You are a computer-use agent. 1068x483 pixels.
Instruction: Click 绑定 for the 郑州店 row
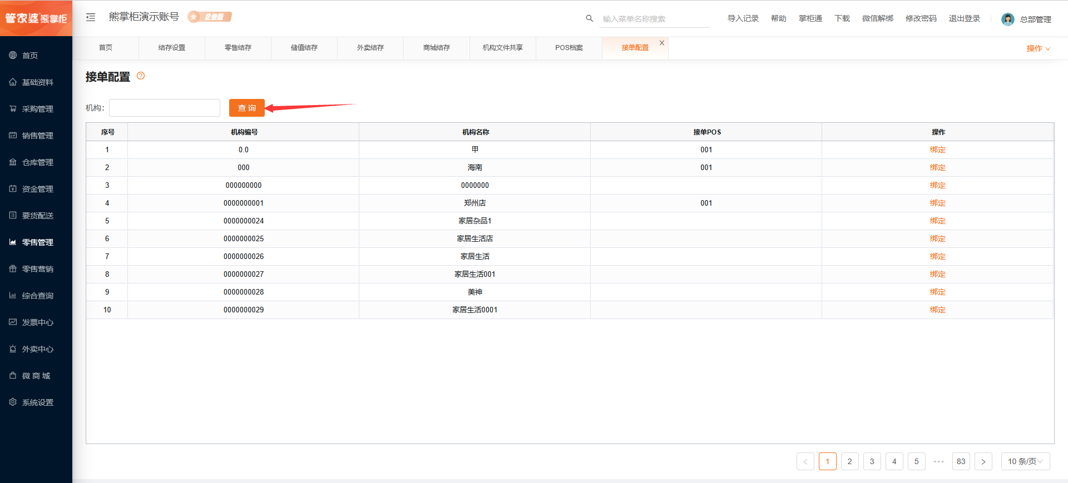937,203
